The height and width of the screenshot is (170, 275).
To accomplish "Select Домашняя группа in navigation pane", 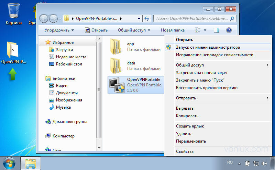I will click(x=66, y=122).
